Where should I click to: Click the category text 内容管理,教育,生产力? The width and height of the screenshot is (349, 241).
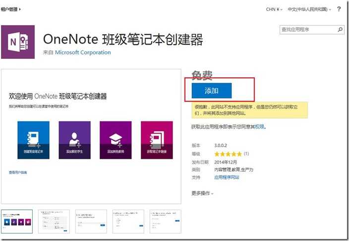[233, 170]
